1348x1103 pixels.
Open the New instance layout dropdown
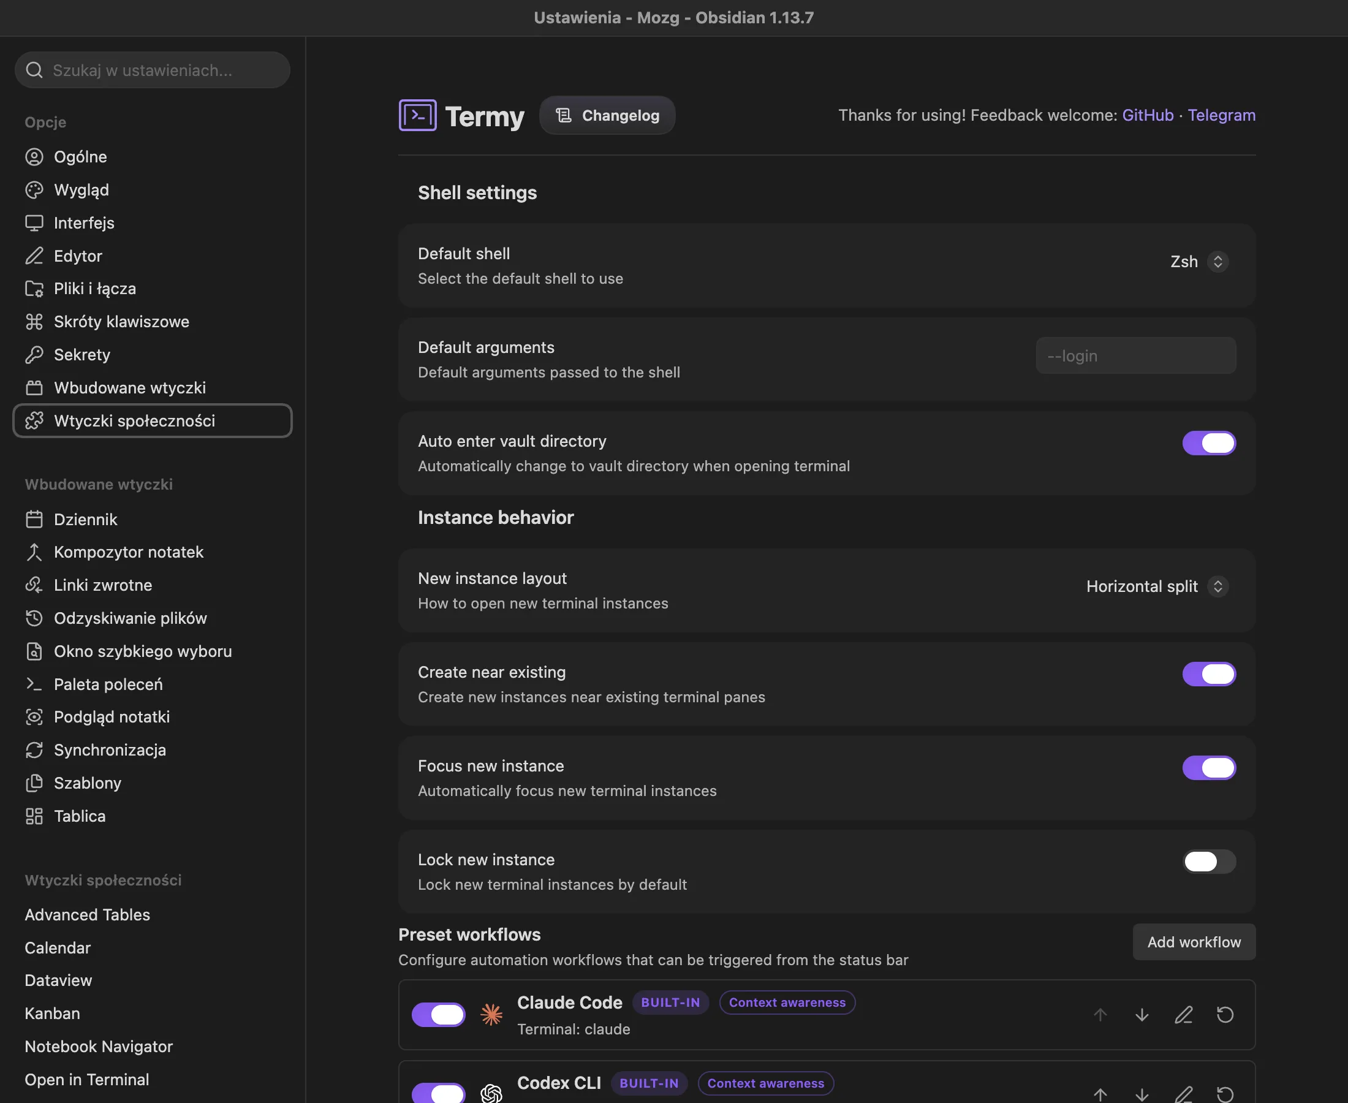1157,586
